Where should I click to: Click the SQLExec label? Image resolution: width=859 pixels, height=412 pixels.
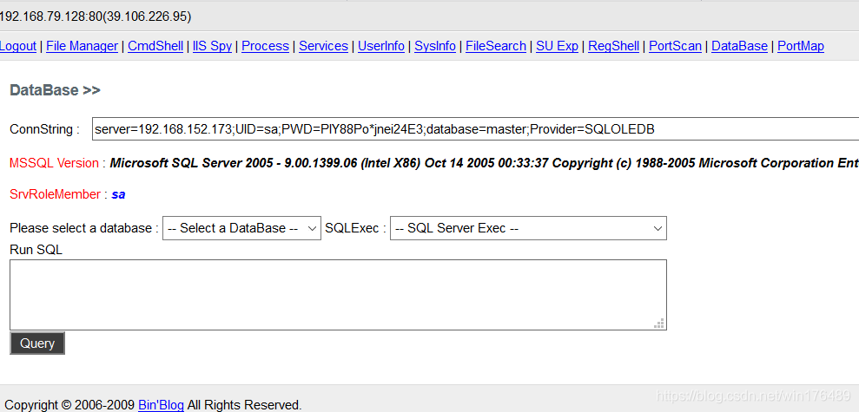click(355, 228)
